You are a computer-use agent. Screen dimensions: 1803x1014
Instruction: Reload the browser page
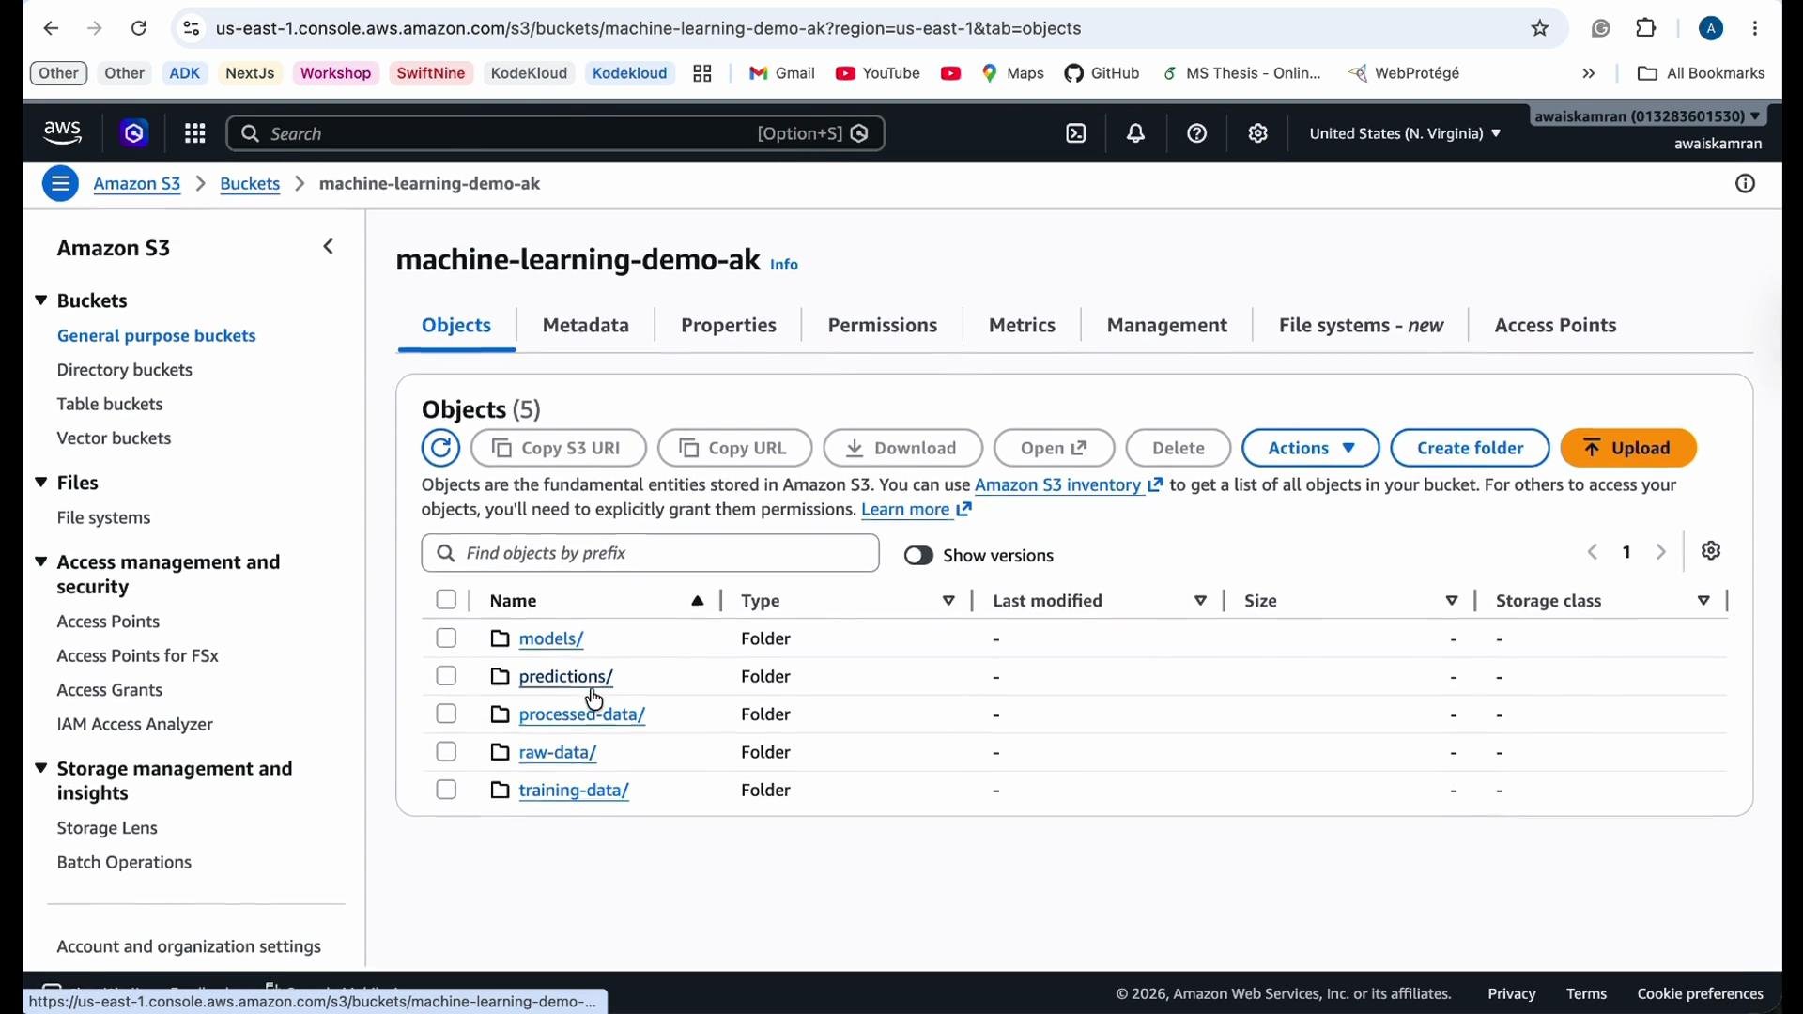tap(139, 29)
